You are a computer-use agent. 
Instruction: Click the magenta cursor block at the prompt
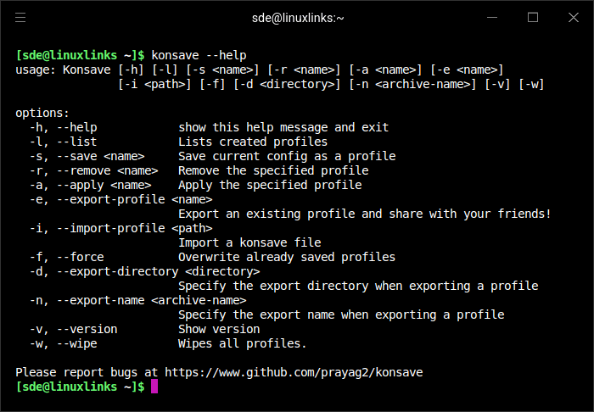154,387
